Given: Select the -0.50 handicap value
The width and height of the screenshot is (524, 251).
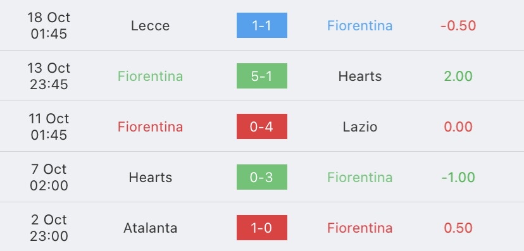Looking at the screenshot, I should coord(458,26).
